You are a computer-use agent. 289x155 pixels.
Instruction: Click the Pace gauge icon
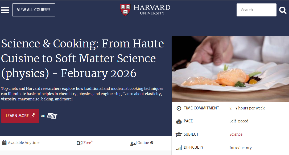click(x=179, y=121)
